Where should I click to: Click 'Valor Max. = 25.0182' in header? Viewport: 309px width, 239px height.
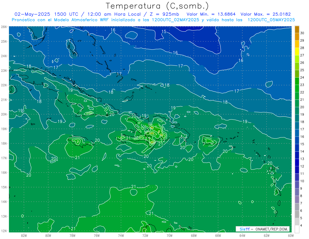[x=266, y=14]
